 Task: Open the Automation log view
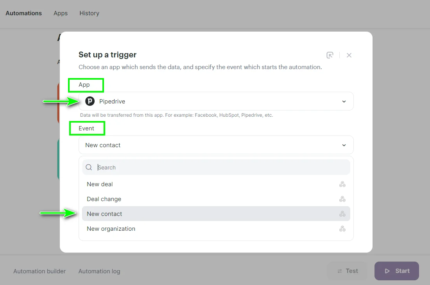[x=99, y=271]
